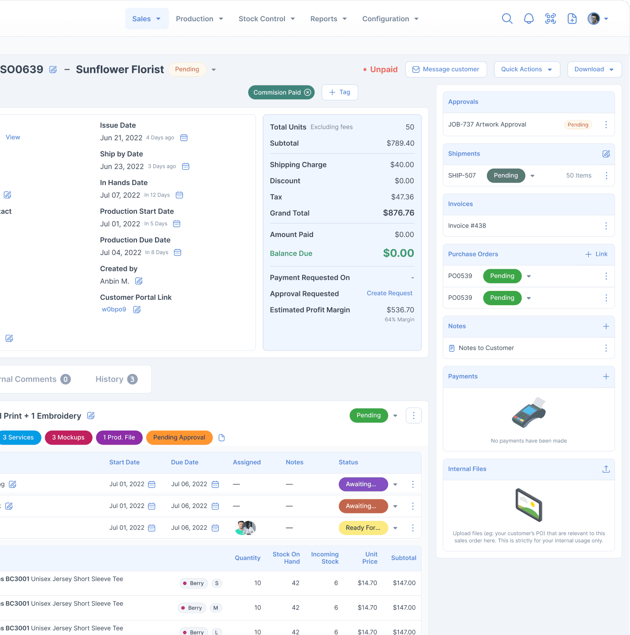Edit the Shipments section
Image resolution: width=630 pixels, height=635 pixels.
pyautogui.click(x=606, y=154)
